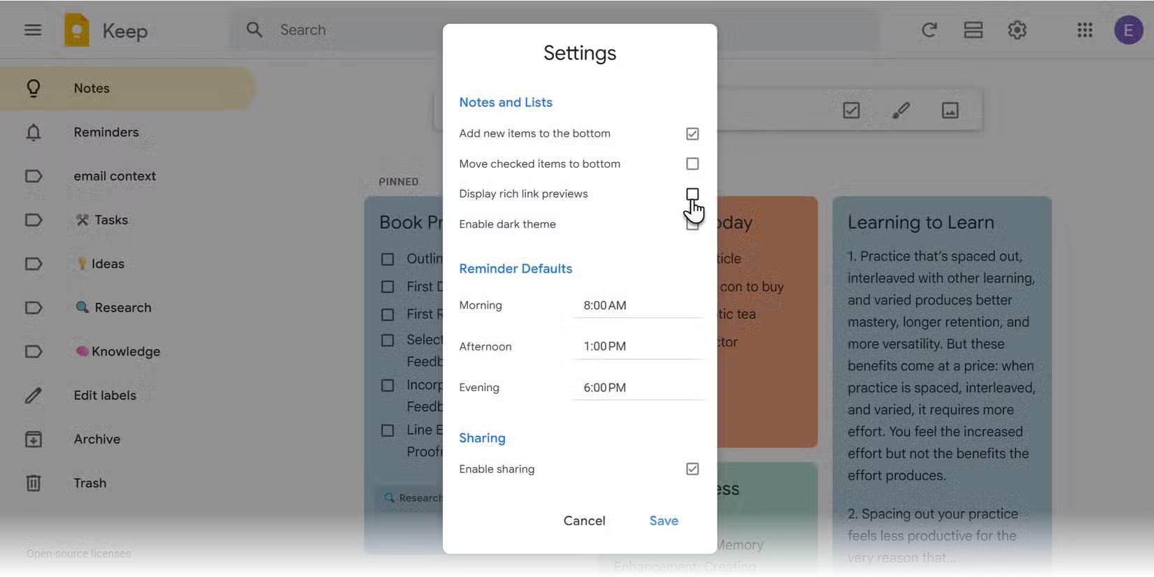Image resolution: width=1154 pixels, height=577 pixels.
Task: Check Move checked items to bottom
Action: 692,163
